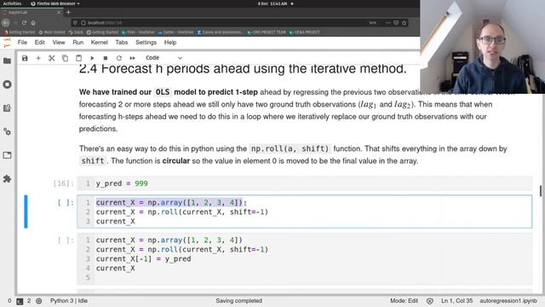Open the Files - OneDrive bookmark

[x=138, y=32]
